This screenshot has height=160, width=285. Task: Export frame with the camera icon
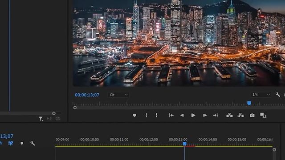[252, 116]
